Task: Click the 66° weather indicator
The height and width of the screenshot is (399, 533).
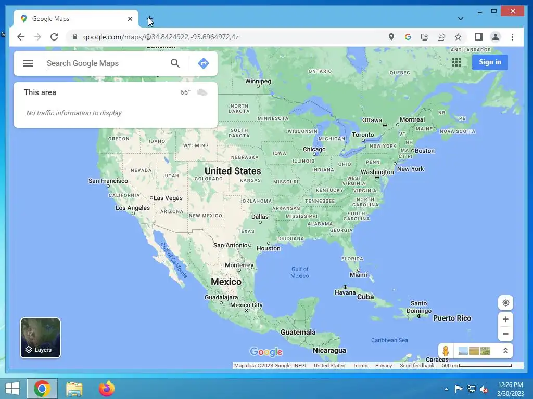Action: coord(185,92)
